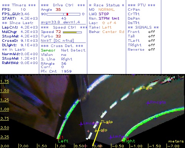Click the Turbo value 32

[x=58, y=36]
